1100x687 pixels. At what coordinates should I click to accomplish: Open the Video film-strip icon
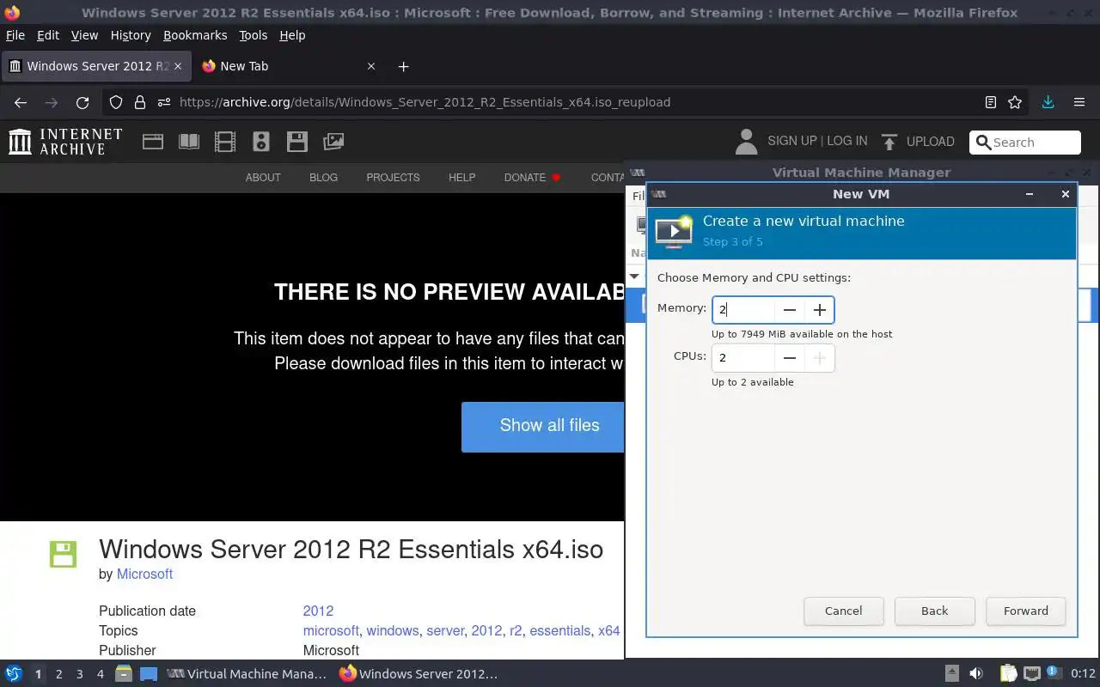tap(225, 142)
